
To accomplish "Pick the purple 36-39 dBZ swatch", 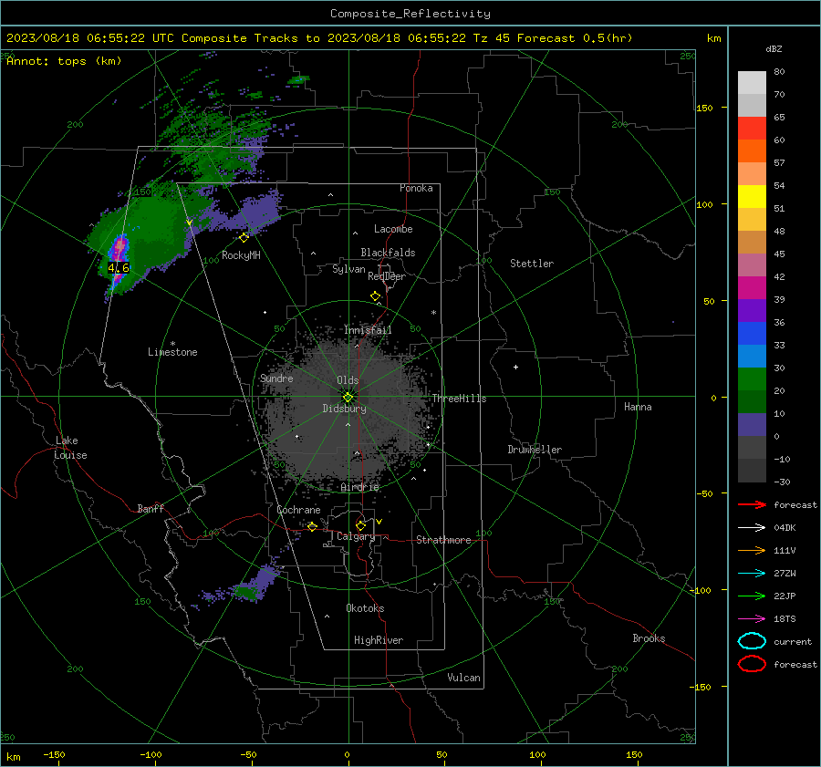I will tap(752, 311).
